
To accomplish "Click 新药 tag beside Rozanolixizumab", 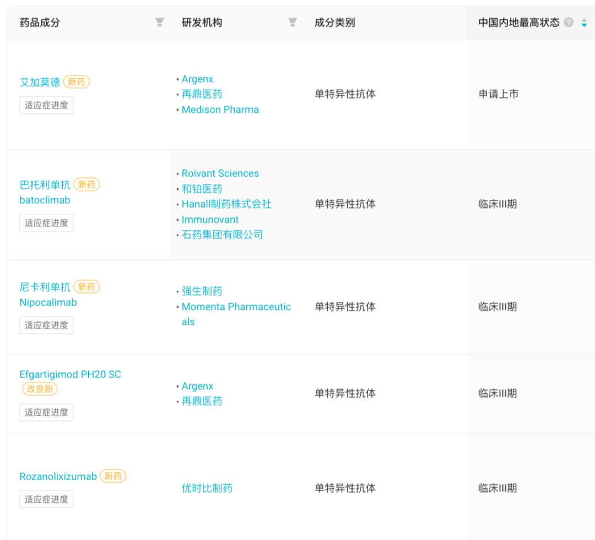I will (113, 476).
